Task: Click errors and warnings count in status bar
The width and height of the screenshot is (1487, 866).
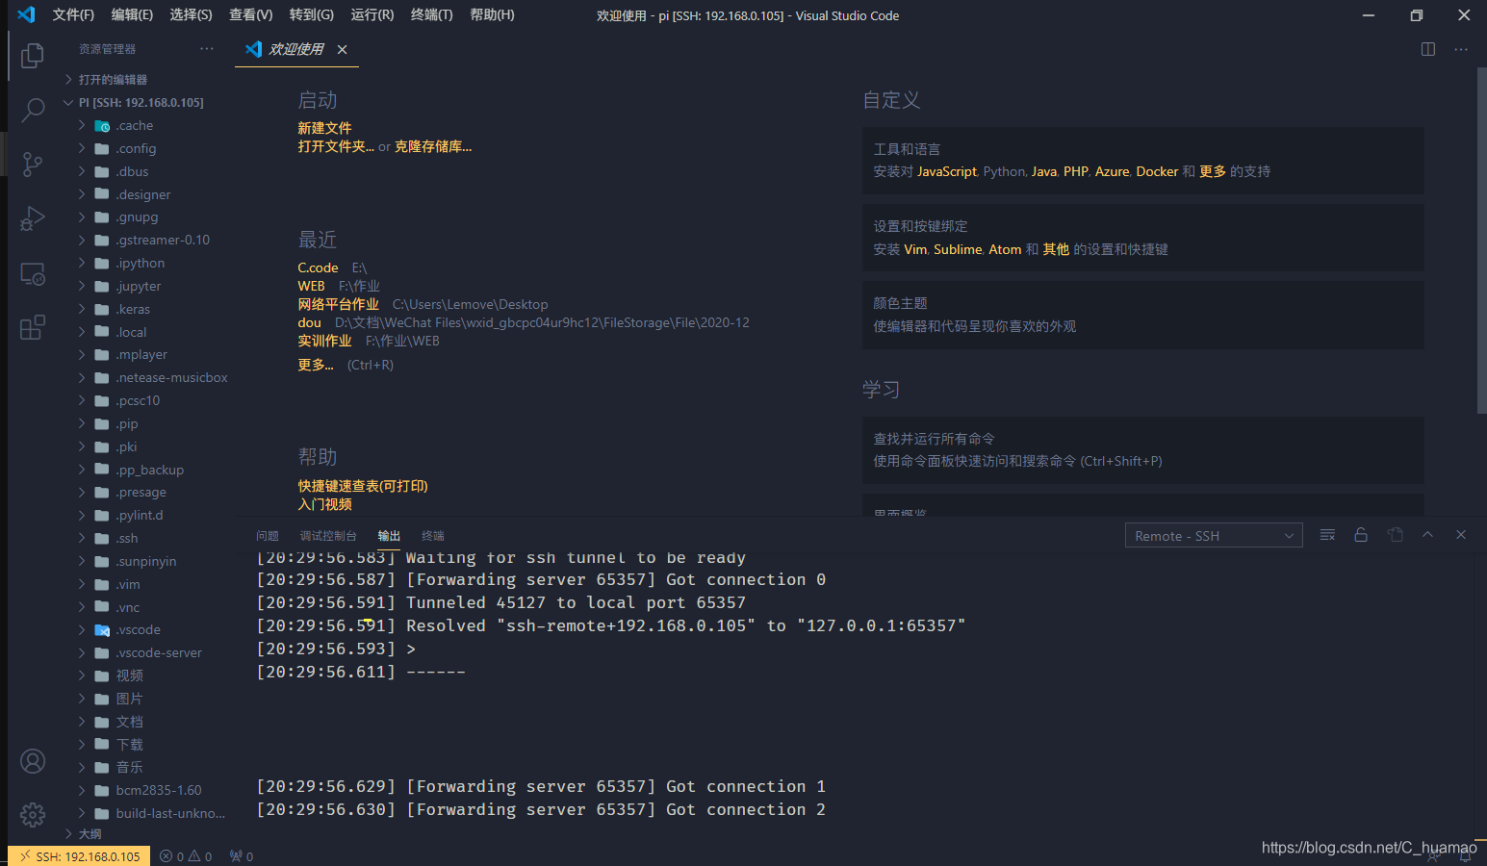Action: tap(186, 856)
